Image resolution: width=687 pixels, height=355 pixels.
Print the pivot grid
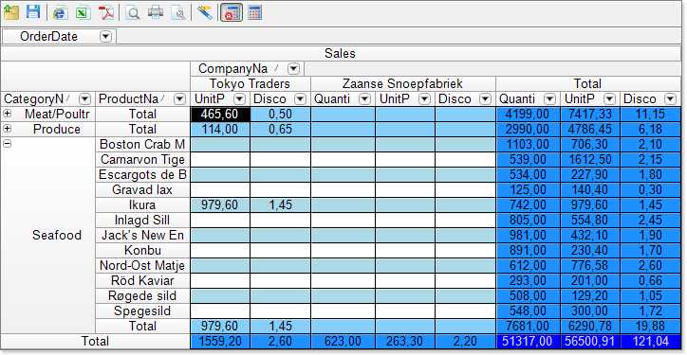click(x=155, y=12)
